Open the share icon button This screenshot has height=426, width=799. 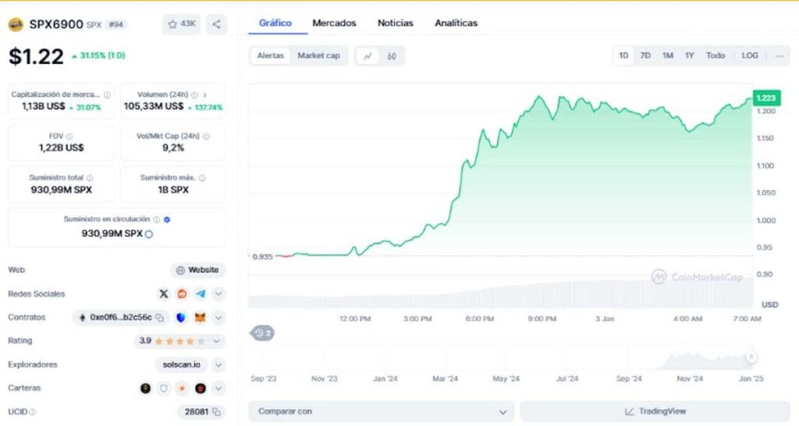click(x=217, y=24)
